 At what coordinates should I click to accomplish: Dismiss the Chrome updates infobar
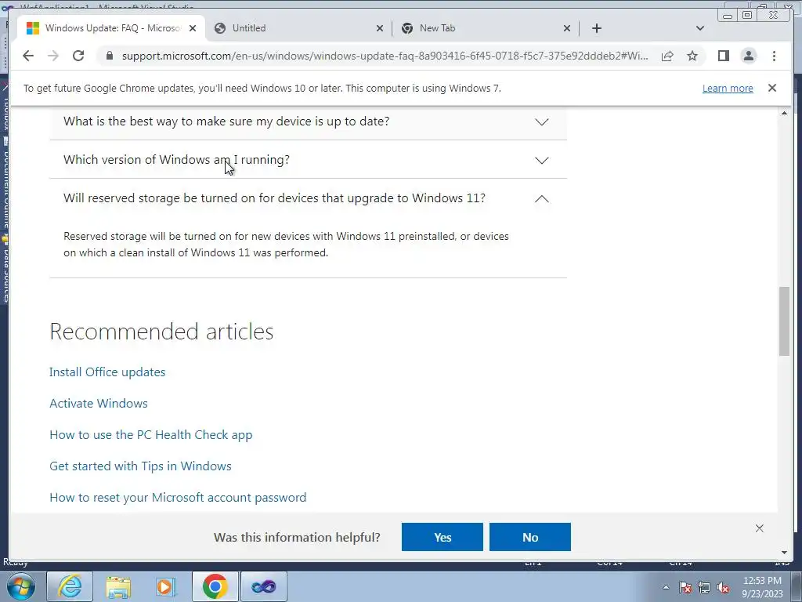(772, 88)
